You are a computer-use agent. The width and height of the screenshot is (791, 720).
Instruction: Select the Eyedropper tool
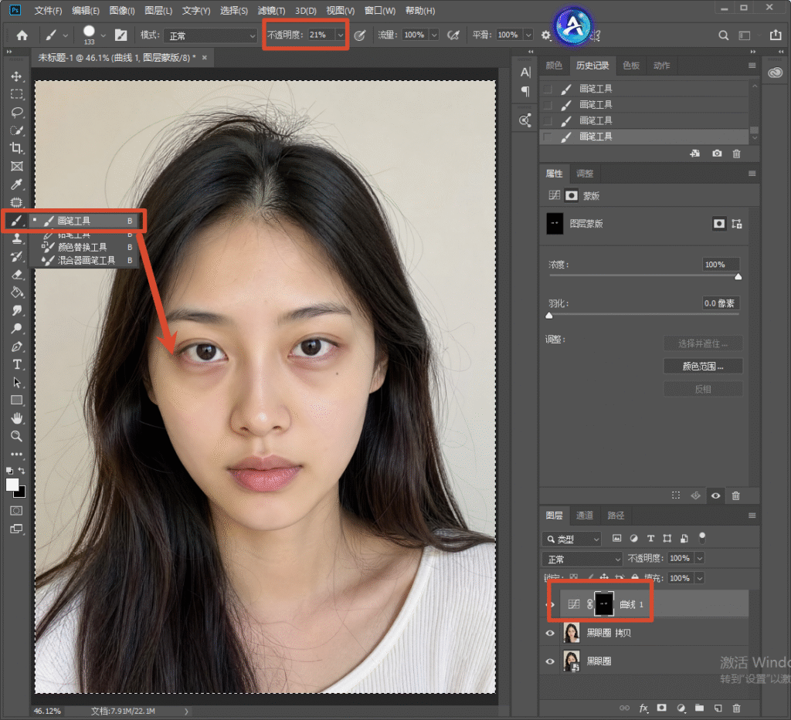tap(16, 184)
